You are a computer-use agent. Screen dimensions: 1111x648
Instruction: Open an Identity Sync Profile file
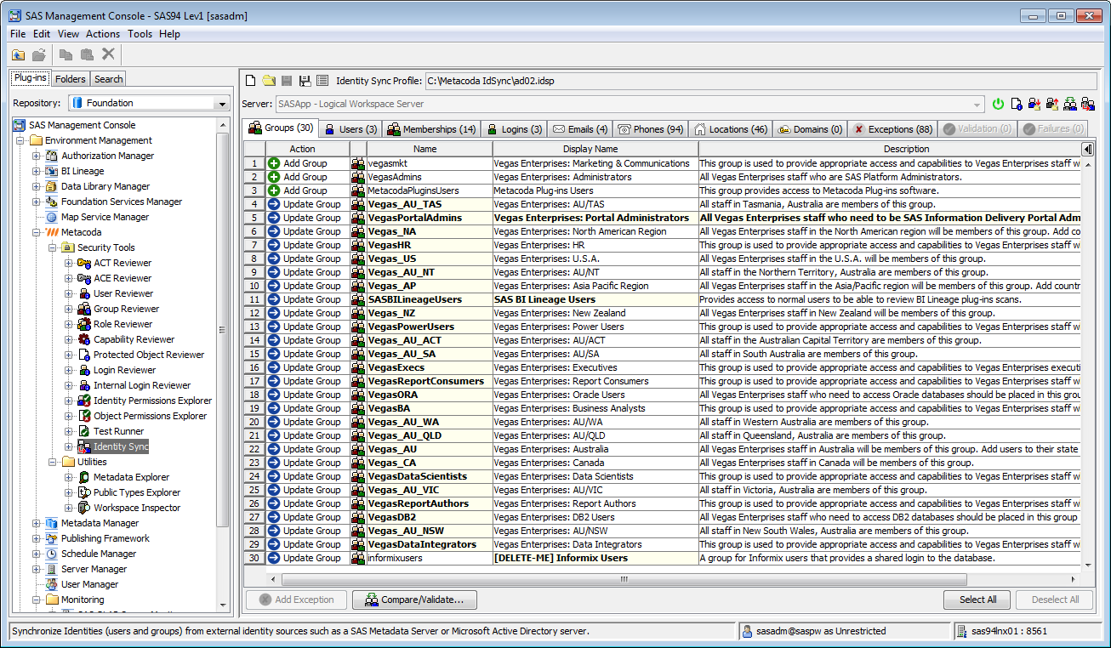coord(269,81)
